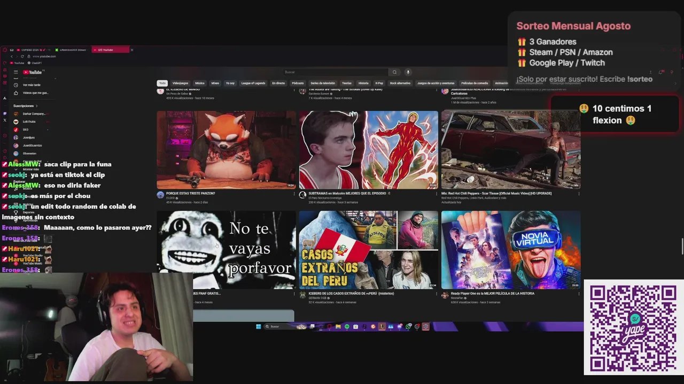
Task: Go back in the browser
Action: click(11, 57)
